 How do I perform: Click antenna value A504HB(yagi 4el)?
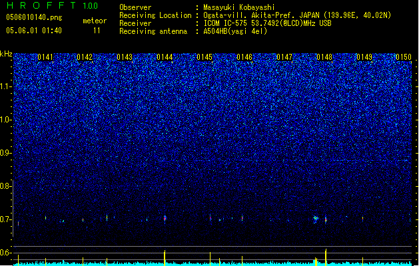235,31
